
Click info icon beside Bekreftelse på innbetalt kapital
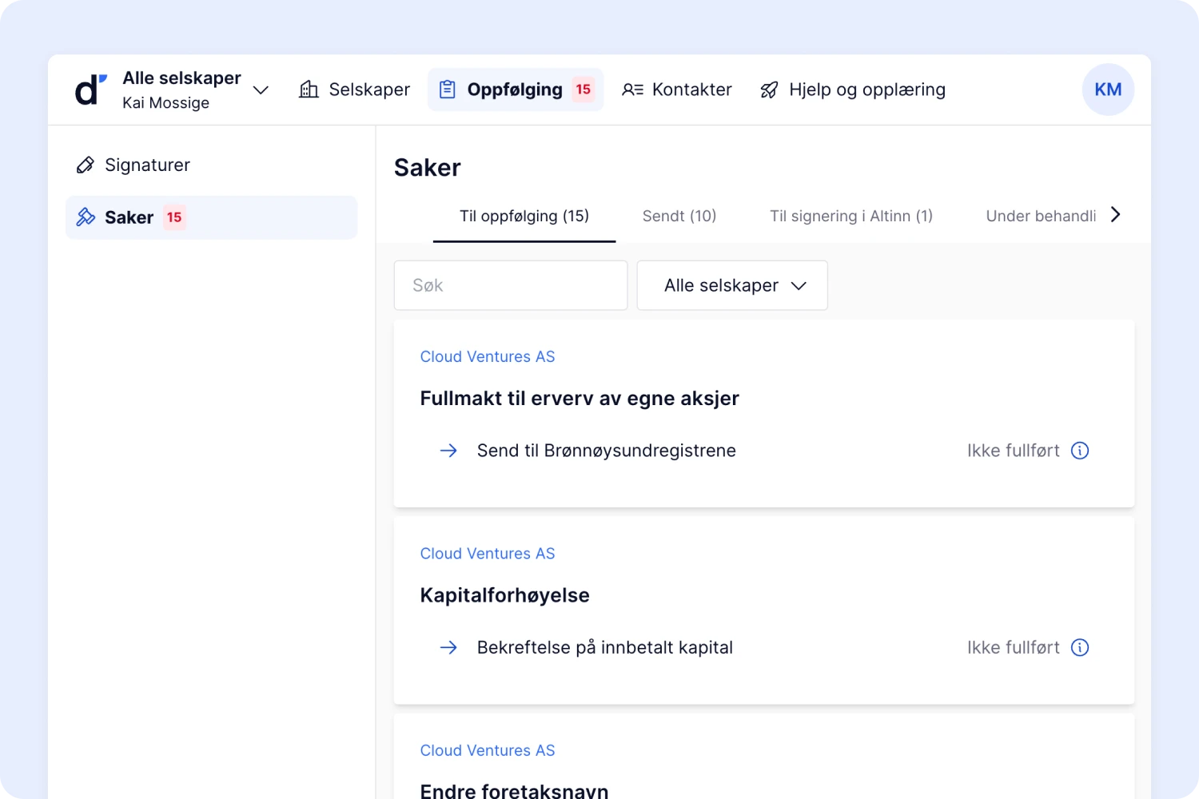[x=1080, y=647]
